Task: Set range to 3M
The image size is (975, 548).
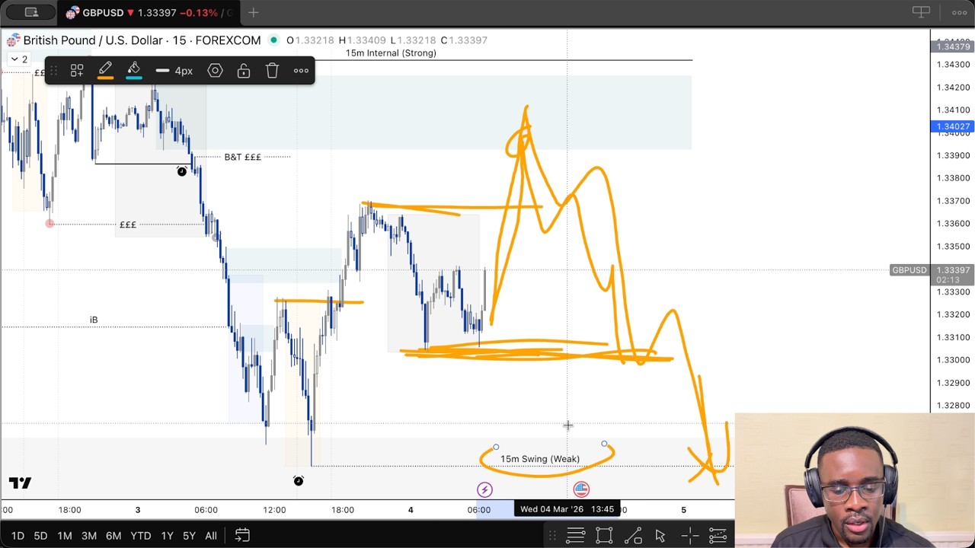Action: [89, 536]
